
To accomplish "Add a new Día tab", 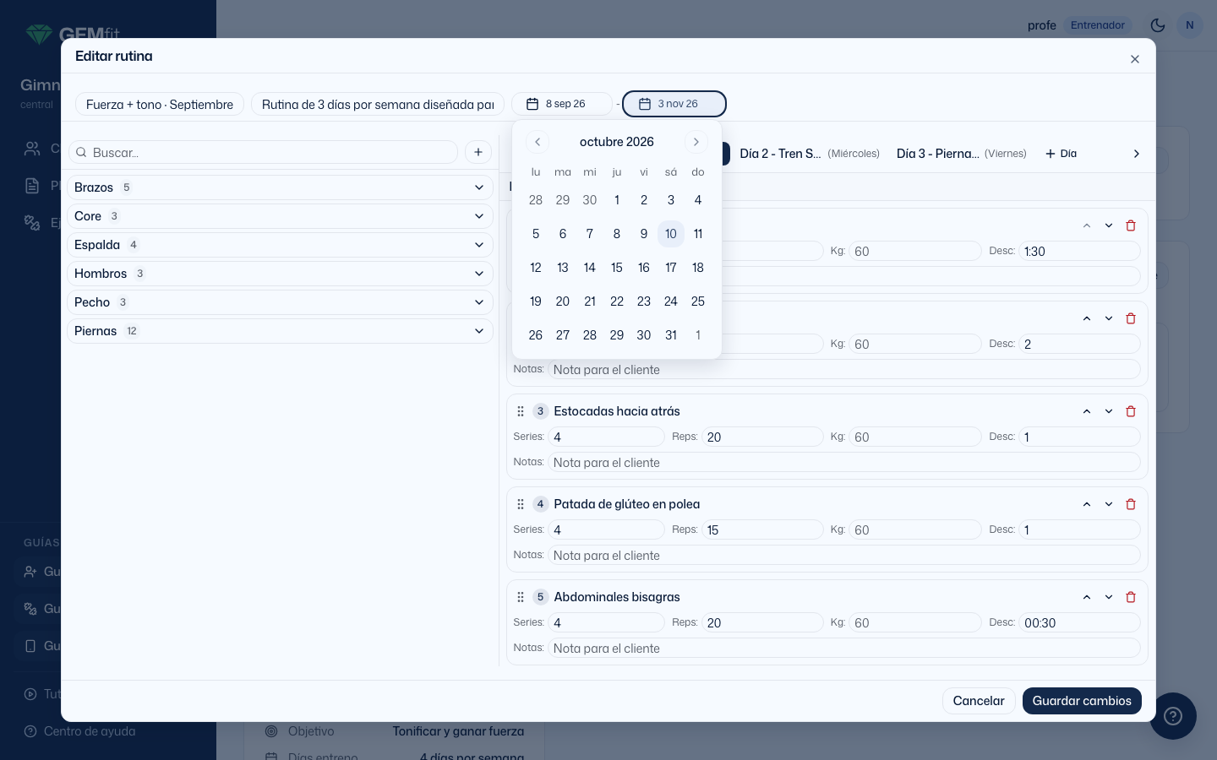I will [x=1061, y=154].
